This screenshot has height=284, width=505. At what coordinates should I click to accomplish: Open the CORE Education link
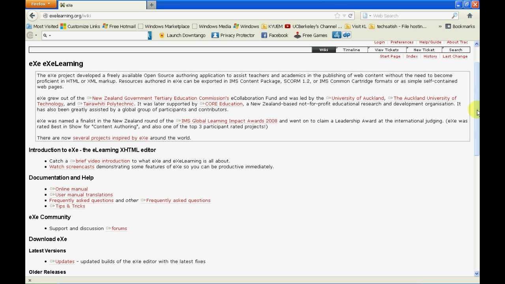click(x=221, y=104)
